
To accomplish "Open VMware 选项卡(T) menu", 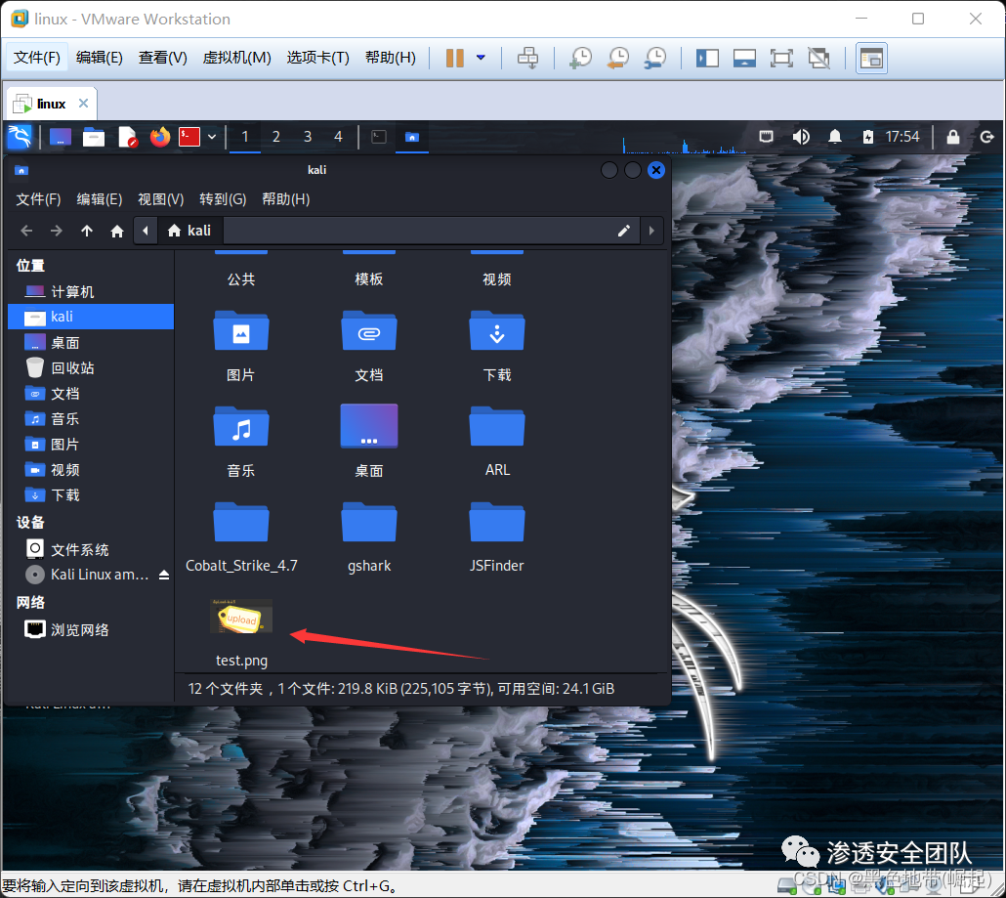I will click(x=317, y=58).
